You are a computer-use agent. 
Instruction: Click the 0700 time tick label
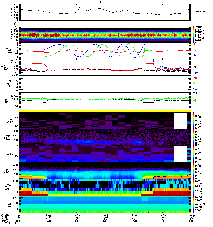pos(105,221)
